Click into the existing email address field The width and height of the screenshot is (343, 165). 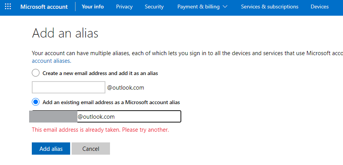pos(128,117)
